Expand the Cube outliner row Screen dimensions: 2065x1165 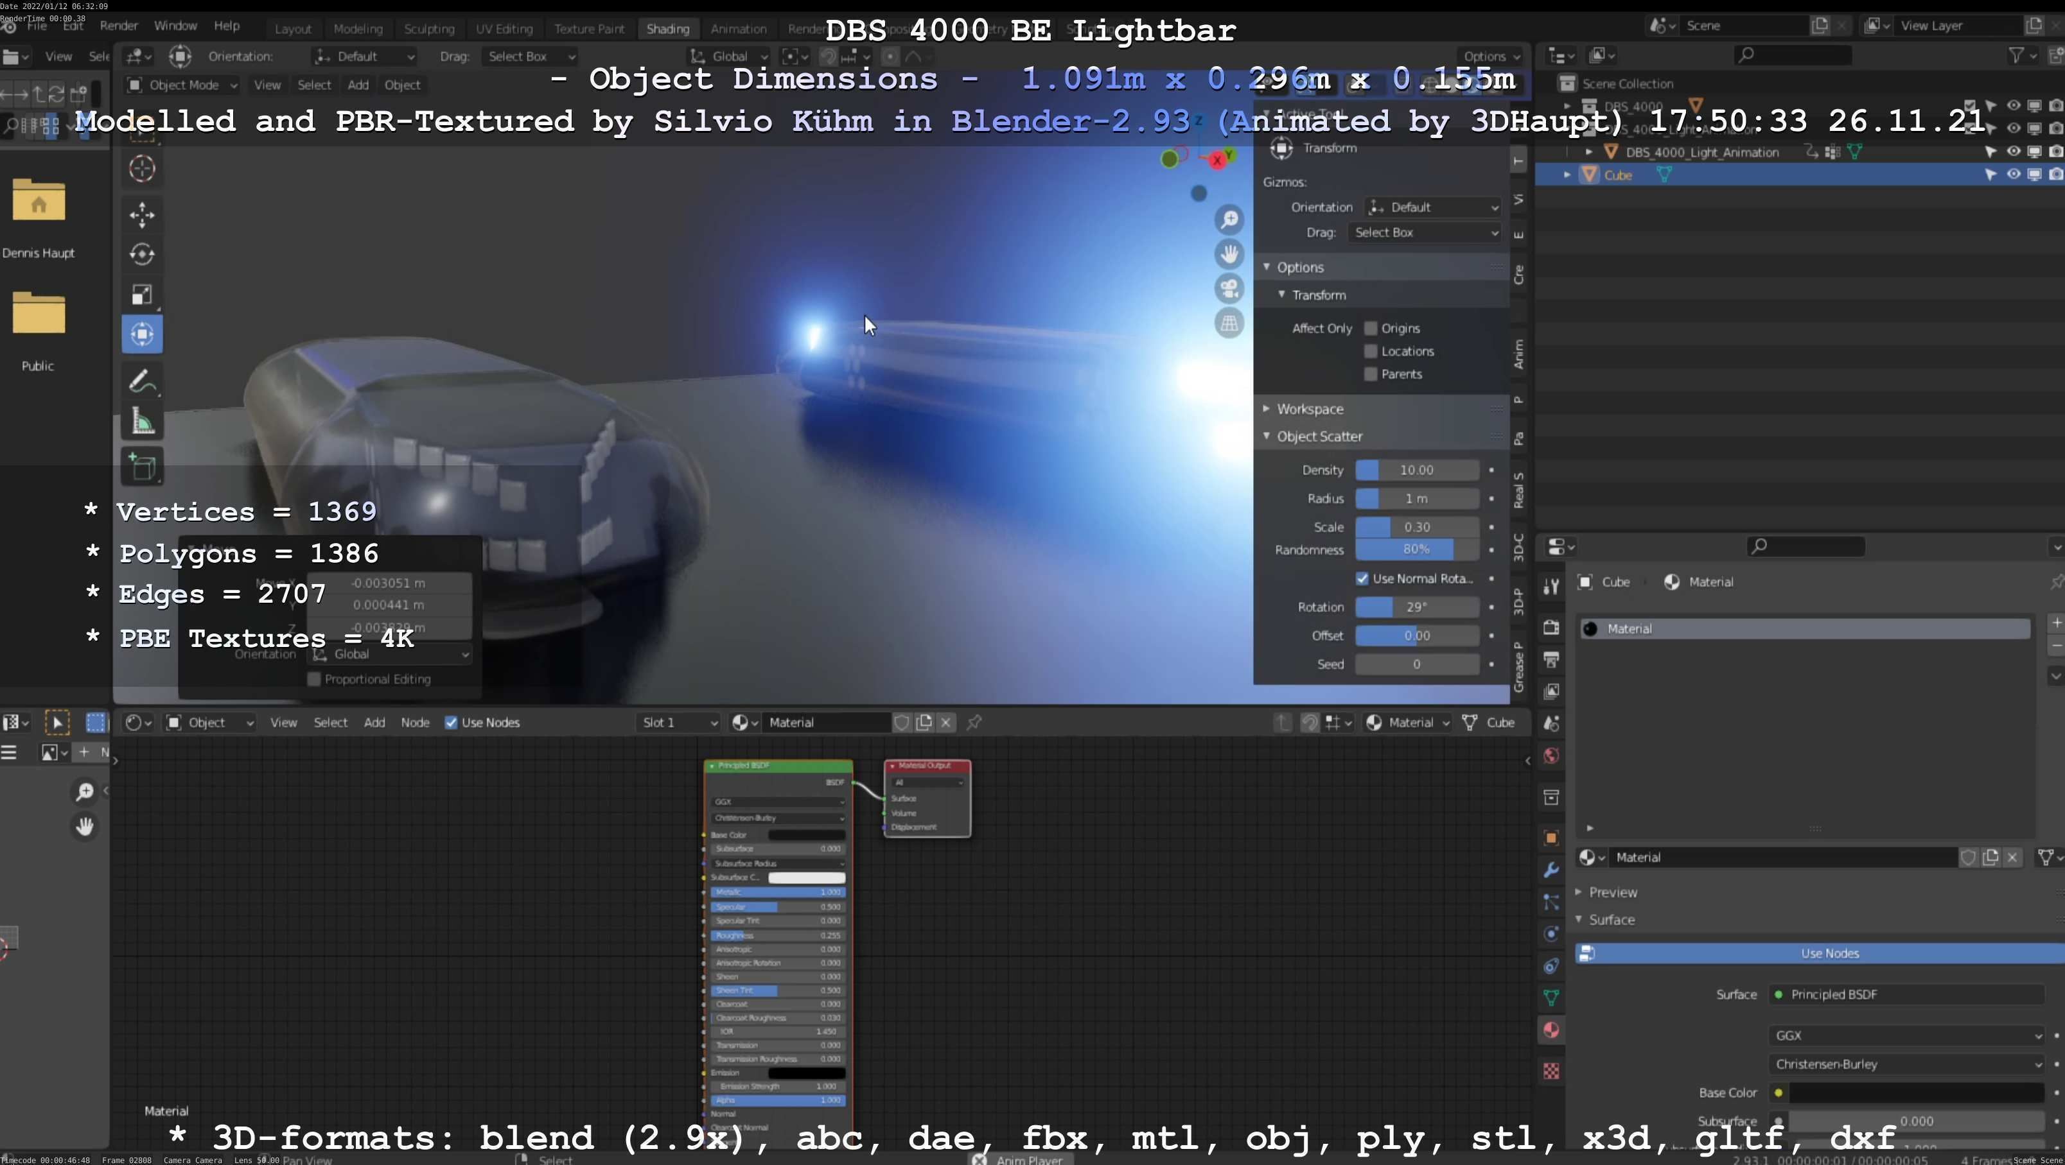tap(1567, 175)
